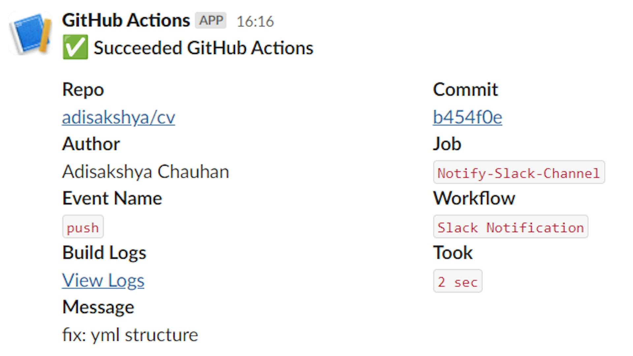Click the APP badge label
633x356 pixels.
pos(211,20)
